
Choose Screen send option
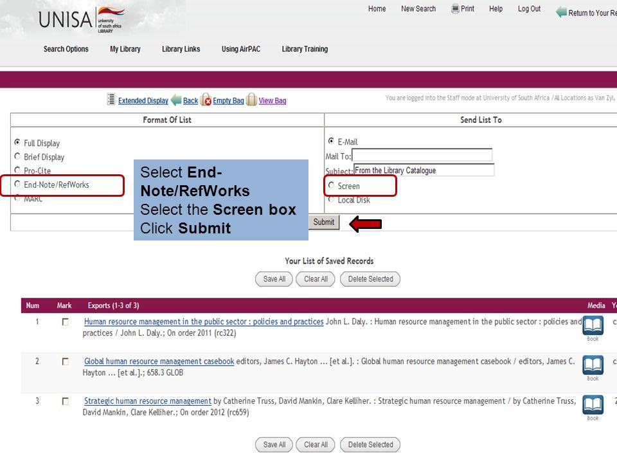332,185
